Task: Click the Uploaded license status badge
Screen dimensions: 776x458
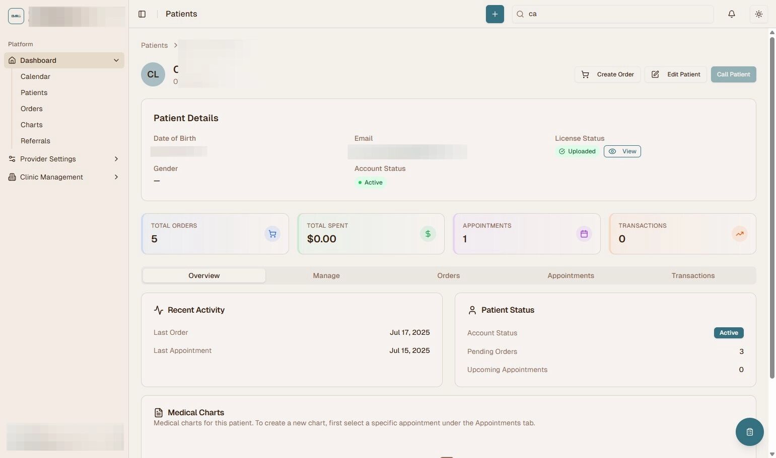Action: 577,151
